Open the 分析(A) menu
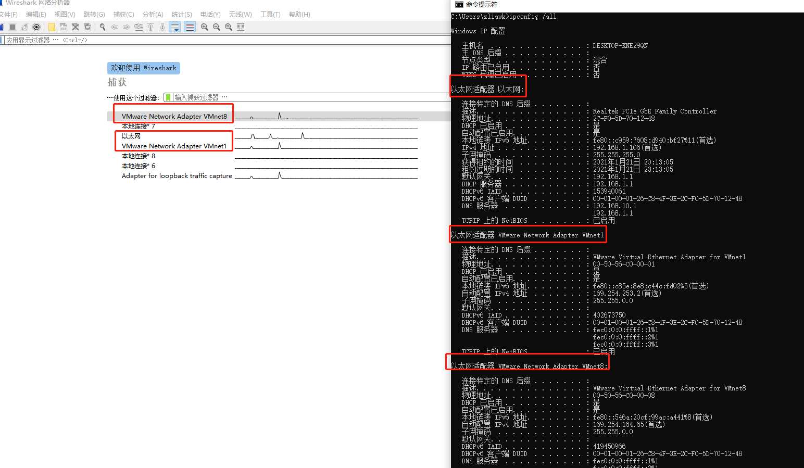804x468 pixels. coord(153,15)
